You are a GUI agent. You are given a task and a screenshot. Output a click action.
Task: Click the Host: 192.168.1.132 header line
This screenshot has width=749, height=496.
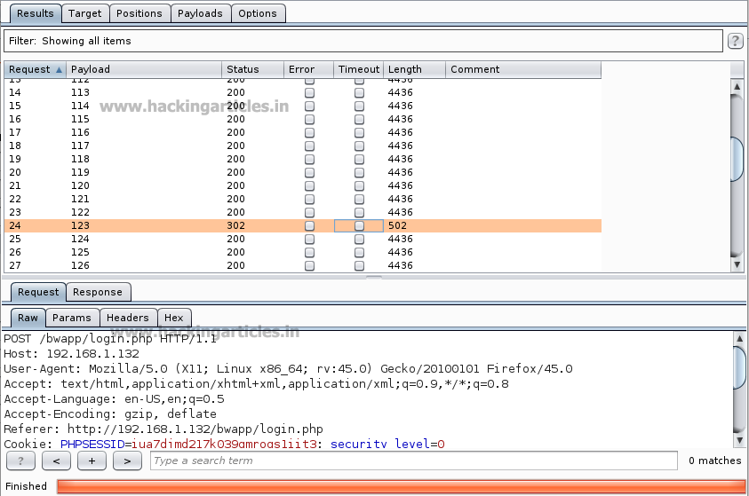click(x=72, y=354)
